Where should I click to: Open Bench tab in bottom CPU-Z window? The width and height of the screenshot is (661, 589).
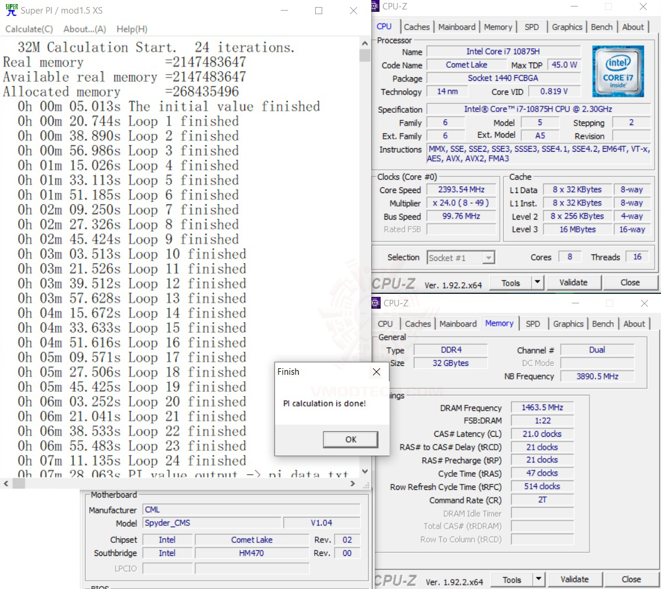point(603,324)
